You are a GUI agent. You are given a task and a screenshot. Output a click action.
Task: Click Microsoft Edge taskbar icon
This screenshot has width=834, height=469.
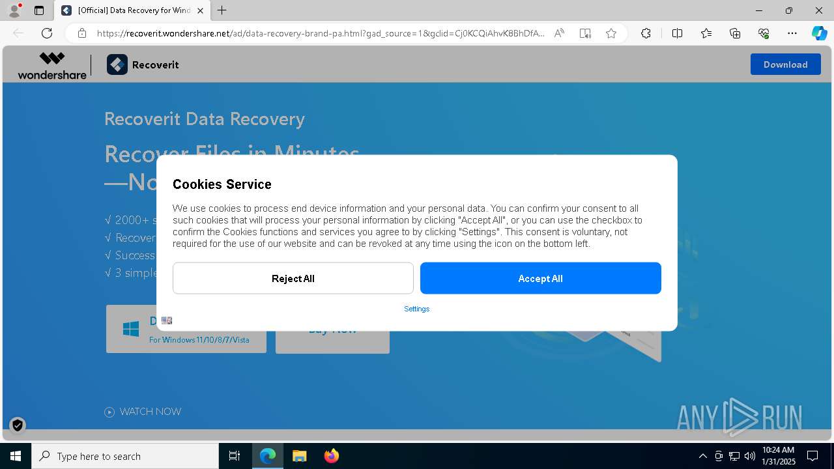tap(268, 456)
